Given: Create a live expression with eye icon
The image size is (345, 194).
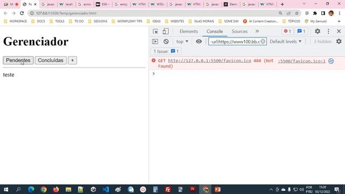Looking at the screenshot, I should click(199, 41).
